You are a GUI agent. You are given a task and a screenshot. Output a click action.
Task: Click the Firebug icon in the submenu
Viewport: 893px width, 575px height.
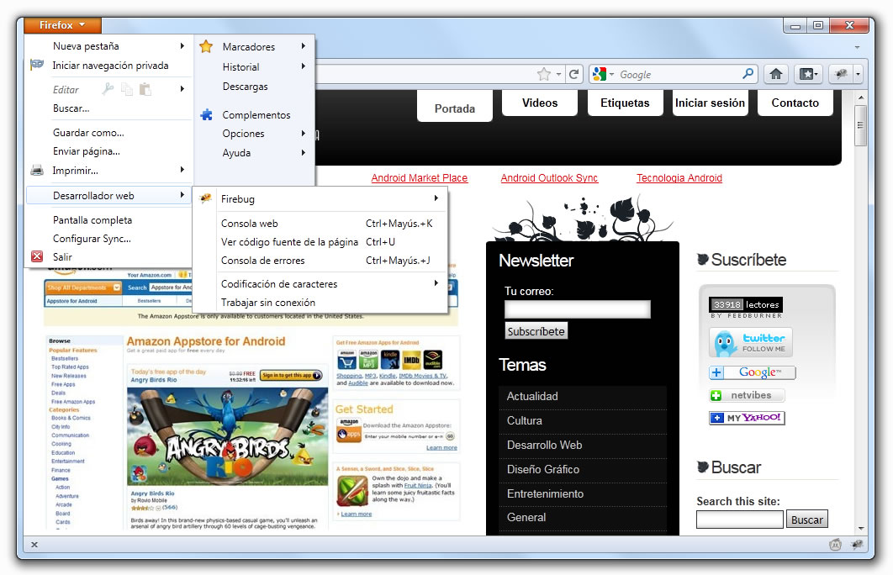pyautogui.click(x=206, y=198)
